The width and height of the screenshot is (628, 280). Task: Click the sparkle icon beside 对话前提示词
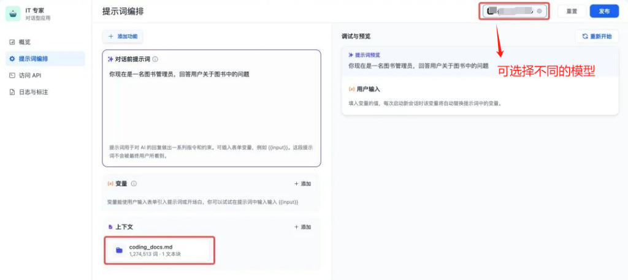[110, 59]
